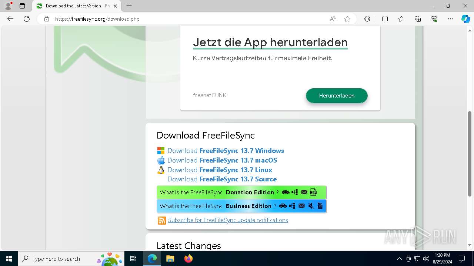Click the scrollbar down arrow
This screenshot has width=474, height=266.
pyautogui.click(x=470, y=245)
